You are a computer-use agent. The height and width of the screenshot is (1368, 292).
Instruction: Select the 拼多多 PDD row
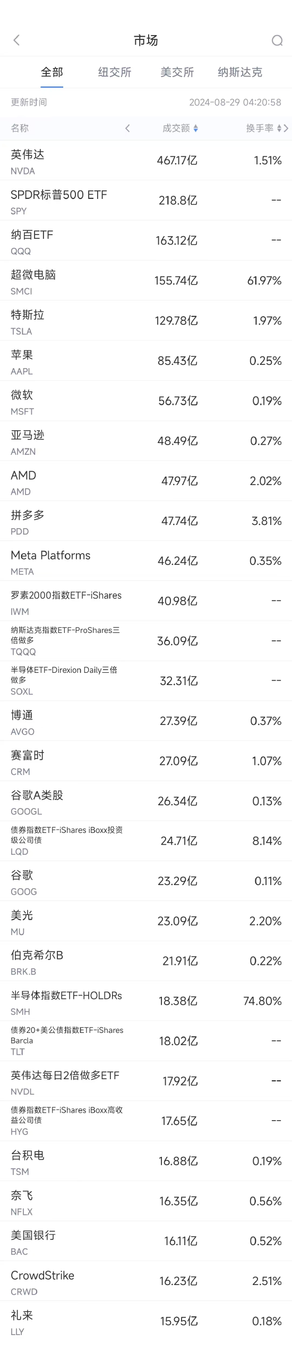click(x=146, y=521)
